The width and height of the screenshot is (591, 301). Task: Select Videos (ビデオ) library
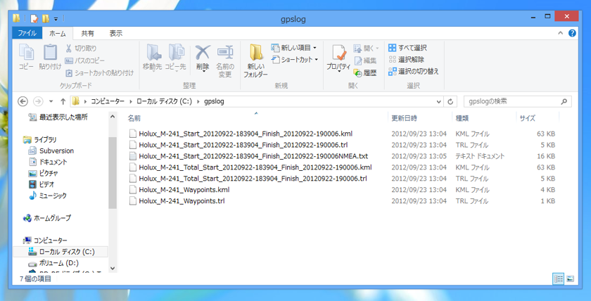(42, 184)
